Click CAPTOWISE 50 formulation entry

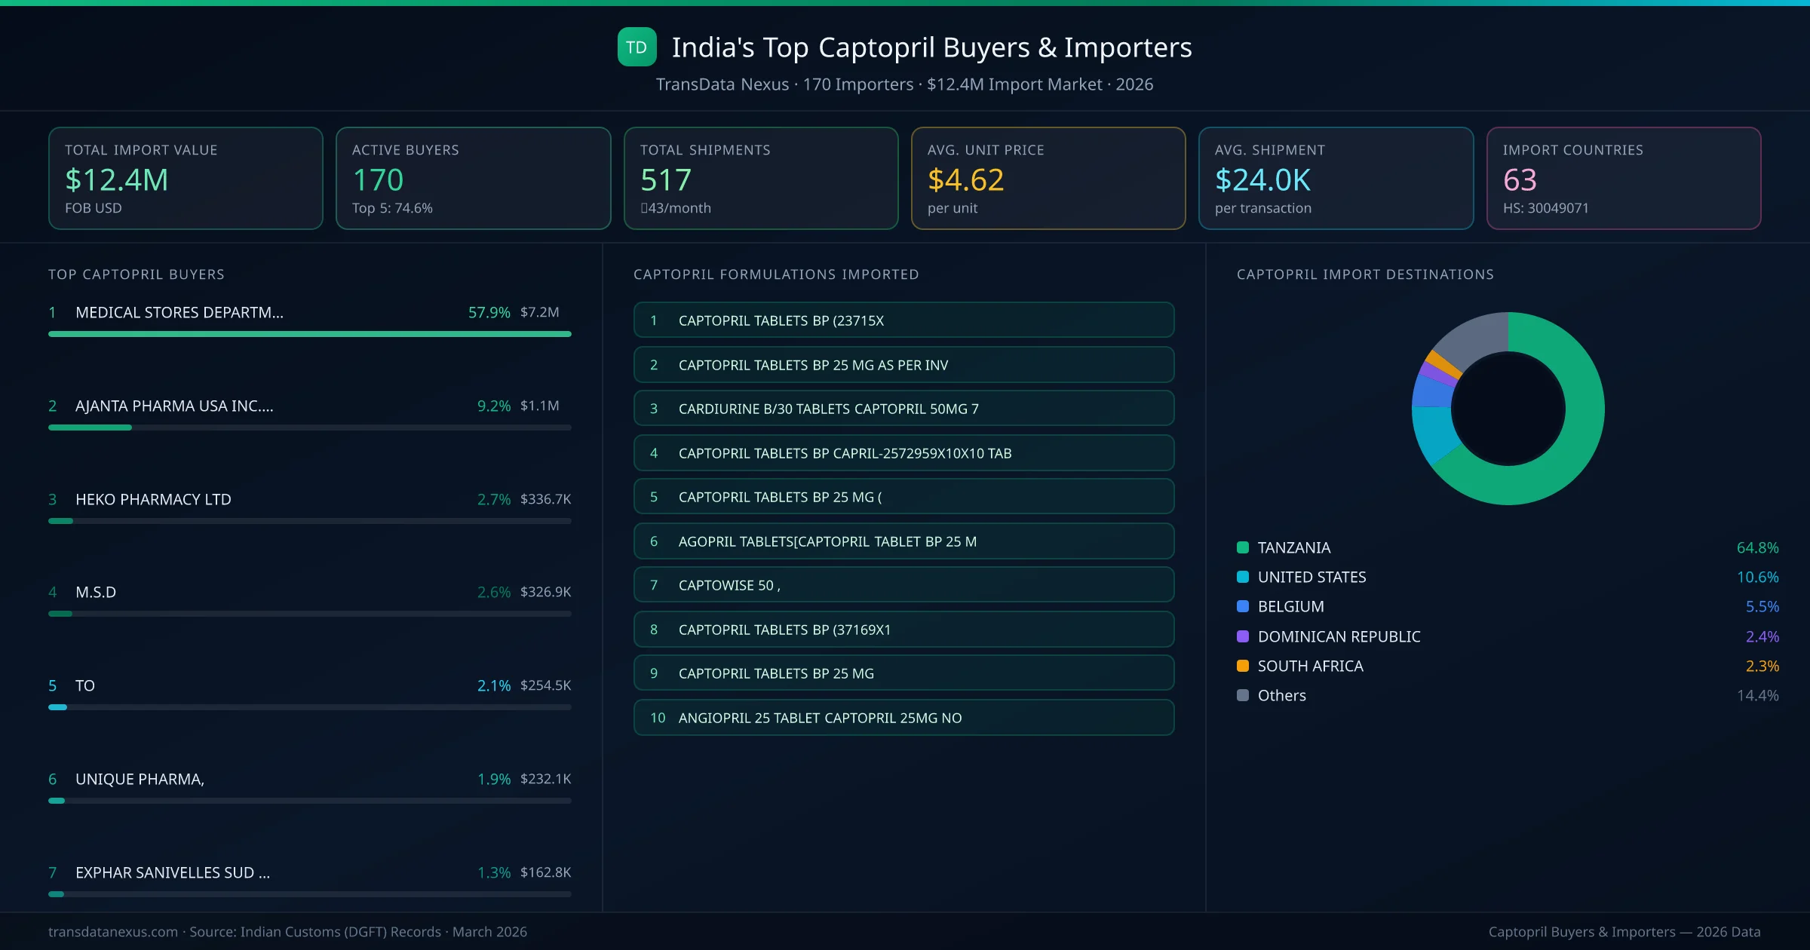[x=903, y=584]
